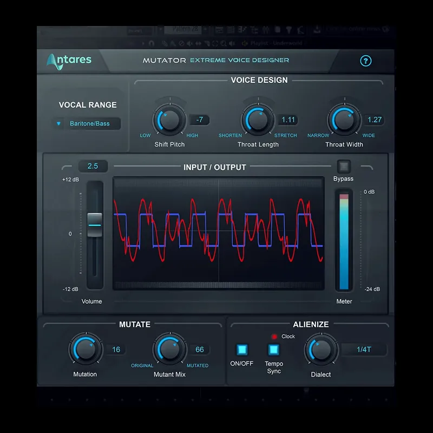
Task: Click the +12 dB volume scale label
Action: coord(70,180)
